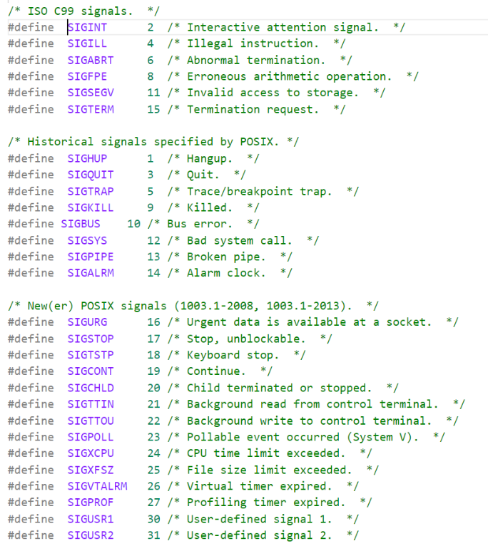Click the 'Abnormal termination.' comment
The image size is (488, 546).
tap(260, 60)
